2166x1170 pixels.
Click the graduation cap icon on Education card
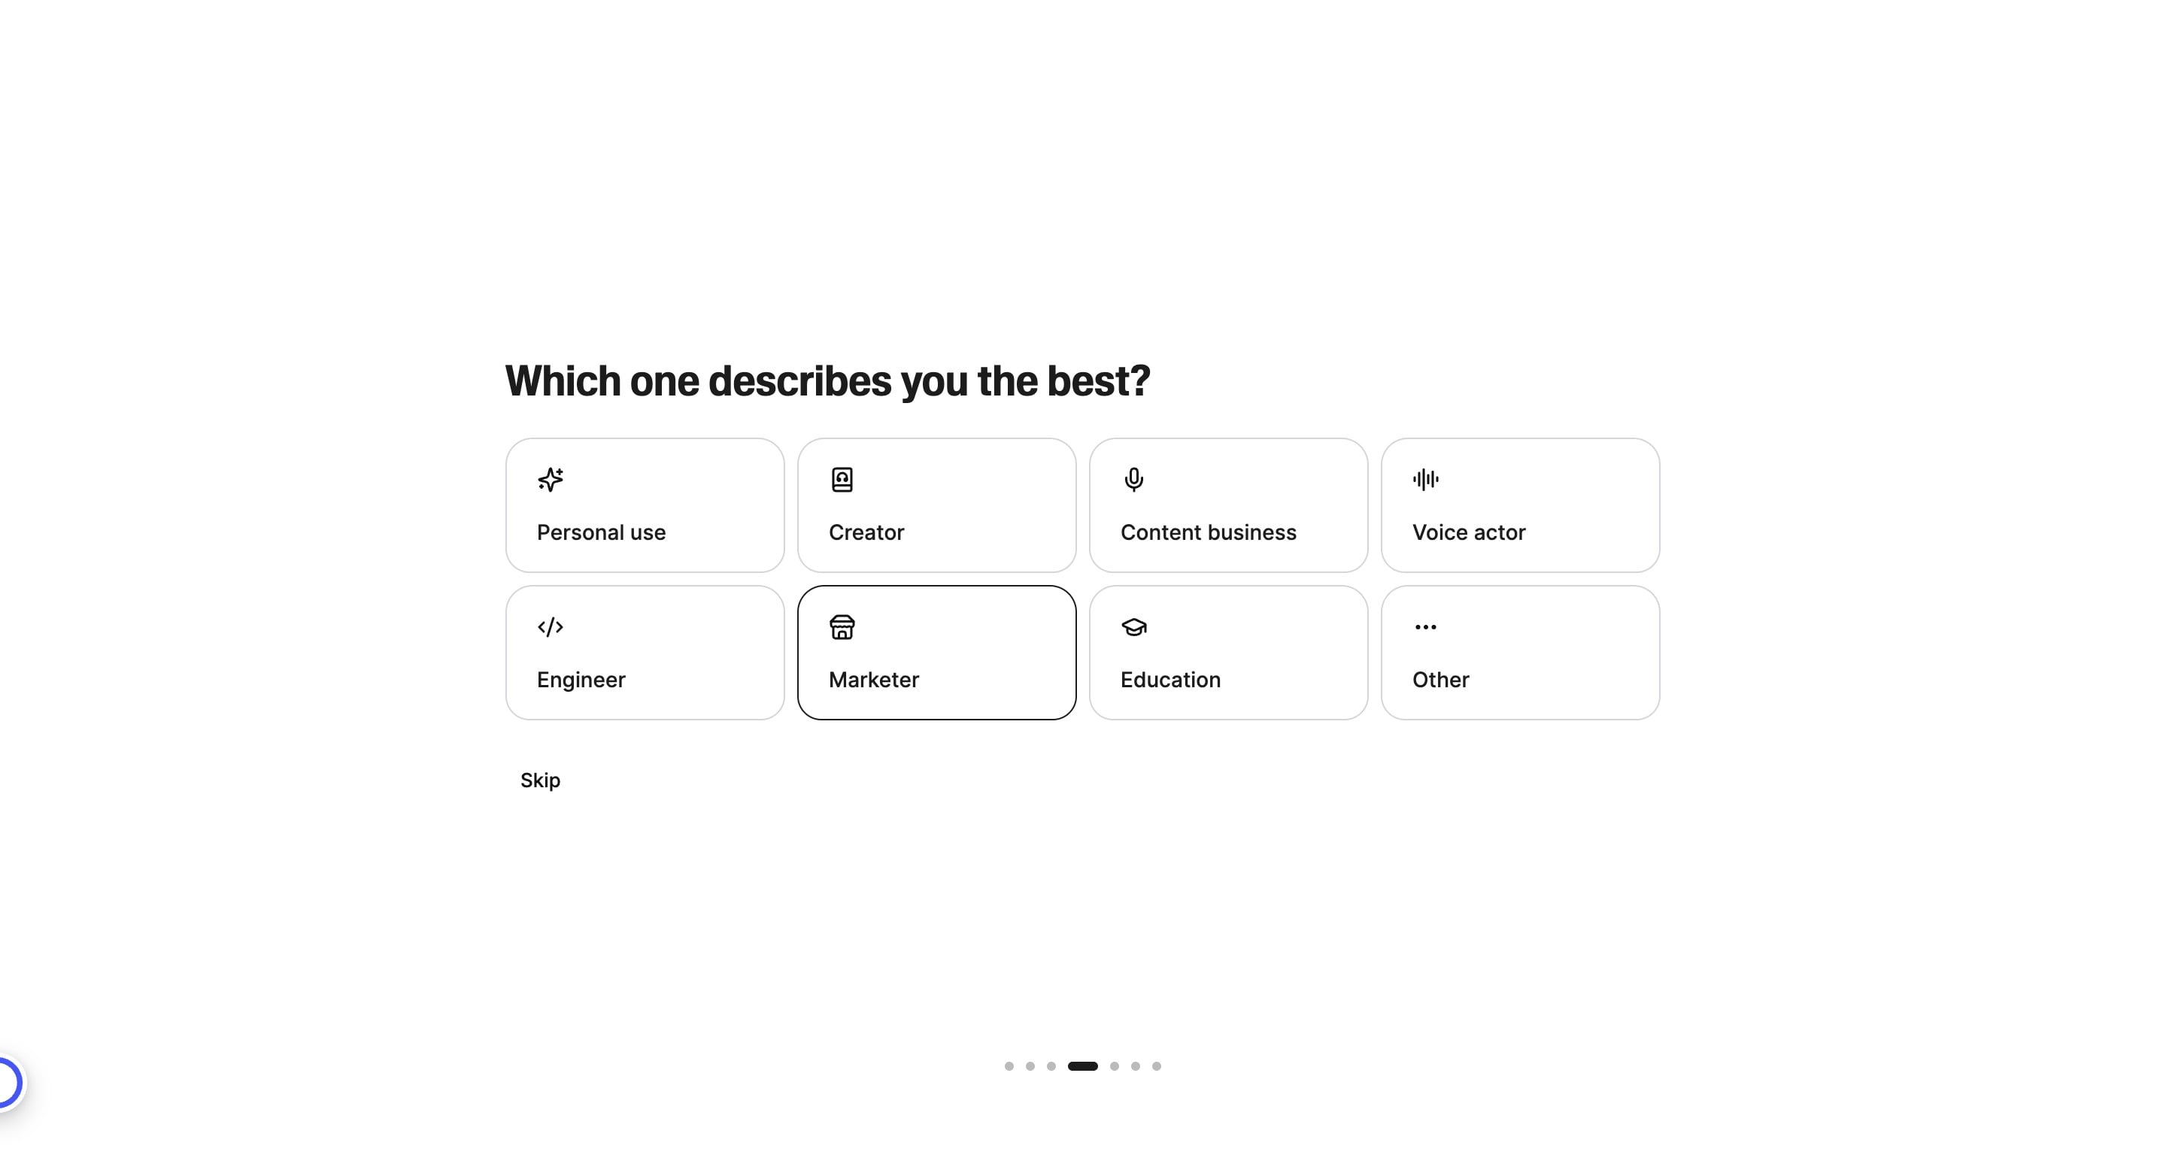1133,626
